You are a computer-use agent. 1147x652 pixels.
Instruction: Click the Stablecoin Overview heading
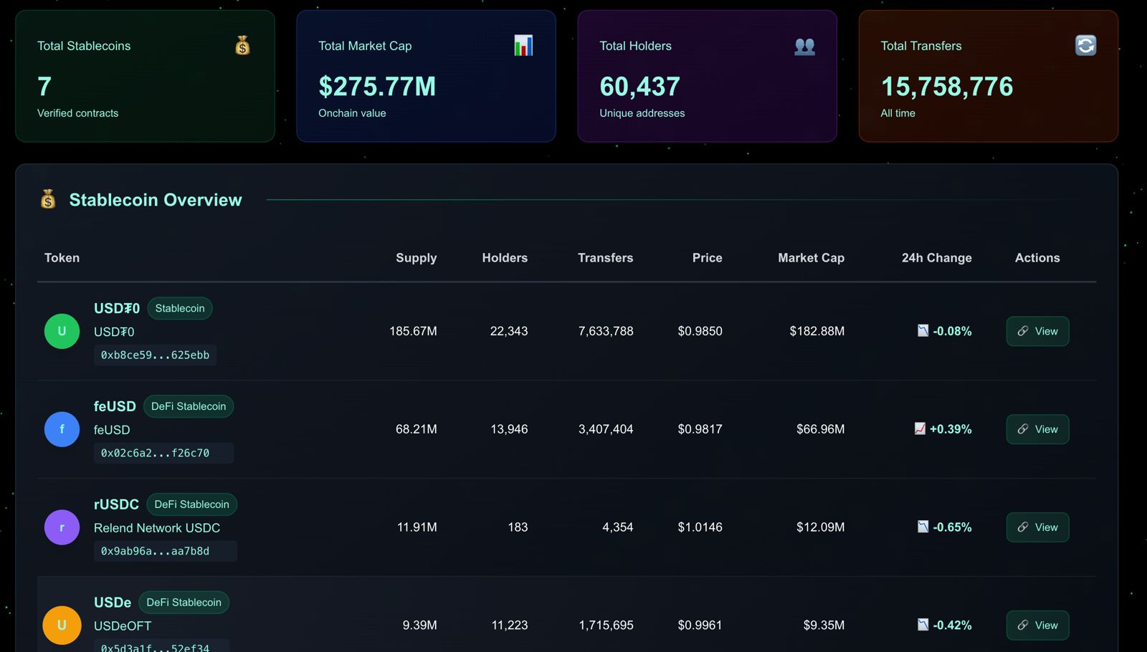pos(156,200)
